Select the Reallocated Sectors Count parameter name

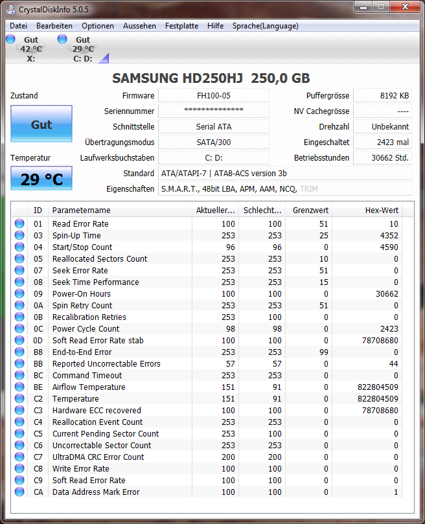pos(100,259)
